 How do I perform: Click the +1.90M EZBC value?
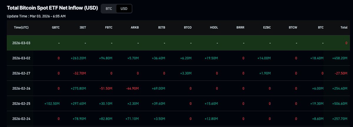265,73
